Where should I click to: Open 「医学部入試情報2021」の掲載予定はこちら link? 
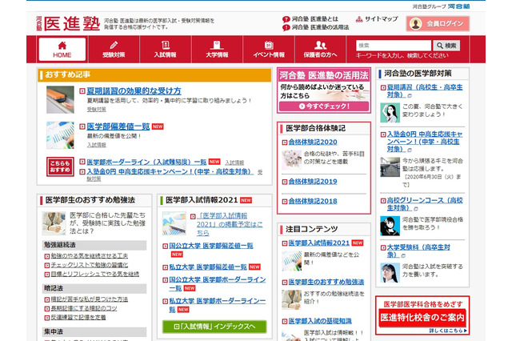tap(230, 224)
